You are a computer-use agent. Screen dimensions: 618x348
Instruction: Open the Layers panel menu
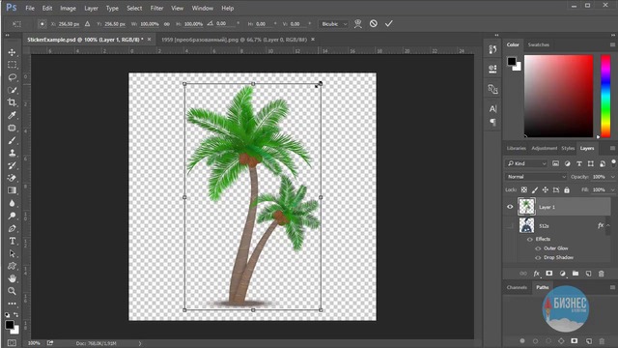pos(612,148)
